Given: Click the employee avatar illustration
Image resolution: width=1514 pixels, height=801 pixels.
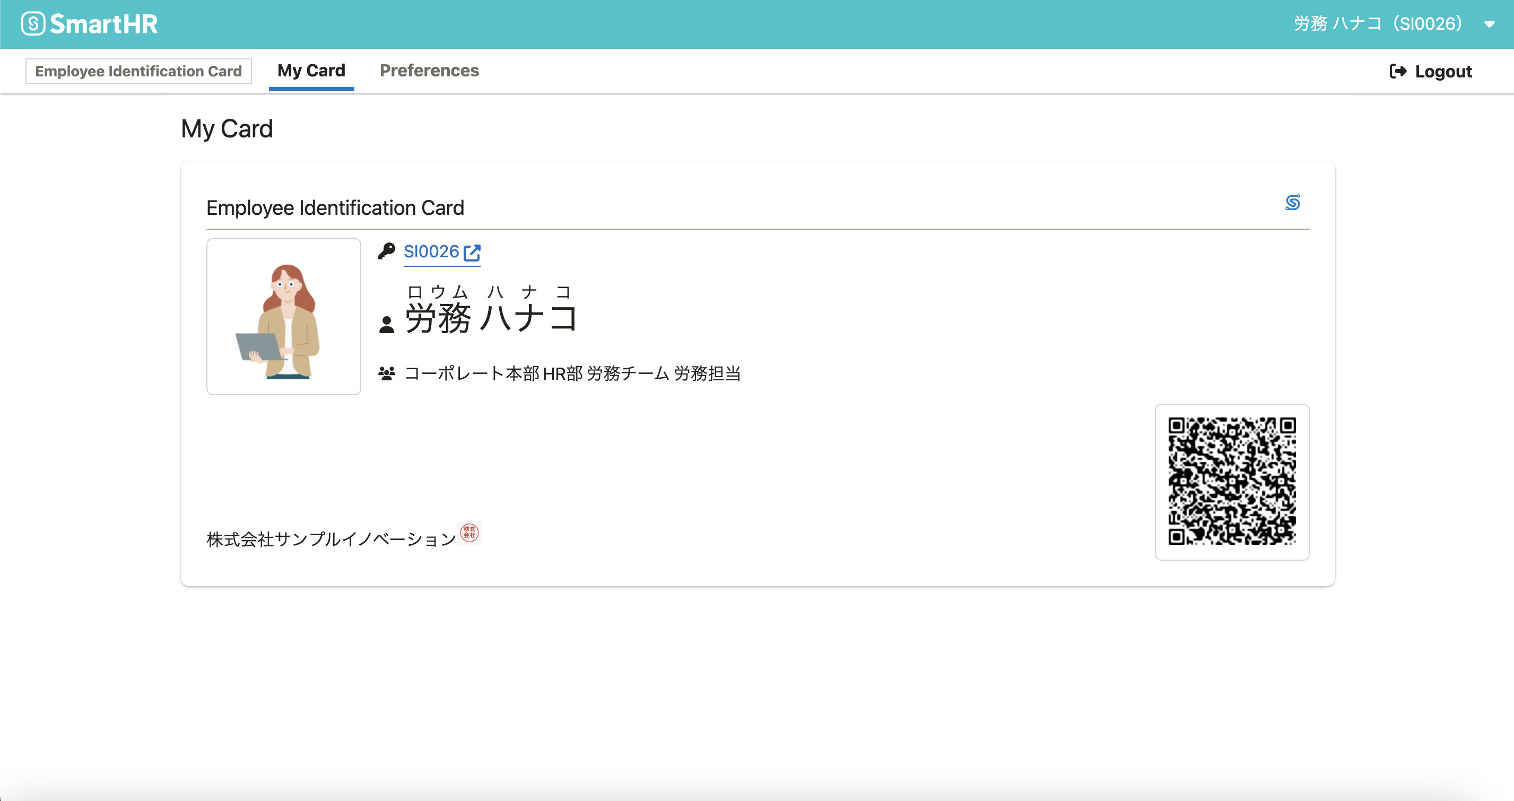Looking at the screenshot, I should [x=284, y=316].
